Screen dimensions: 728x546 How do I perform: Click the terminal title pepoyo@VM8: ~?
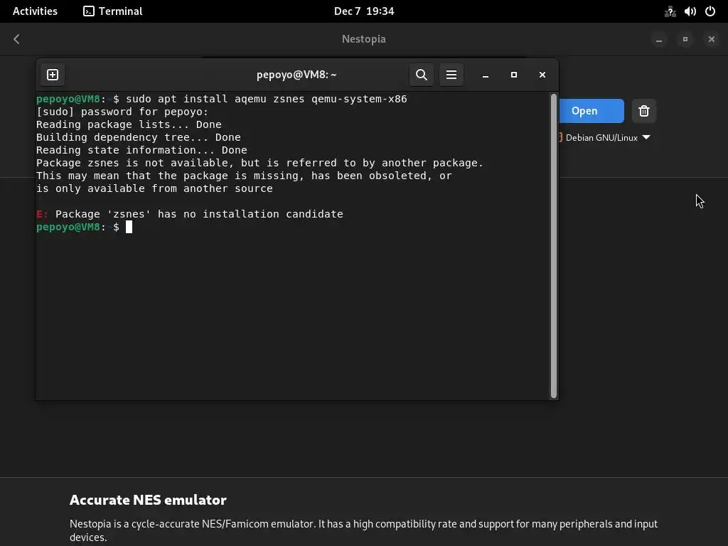pyautogui.click(x=296, y=75)
